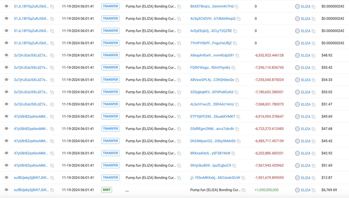Open address ETFYj6PCEM...26ua6KVMKT
The width and height of the screenshot is (349, 198).
213,116
